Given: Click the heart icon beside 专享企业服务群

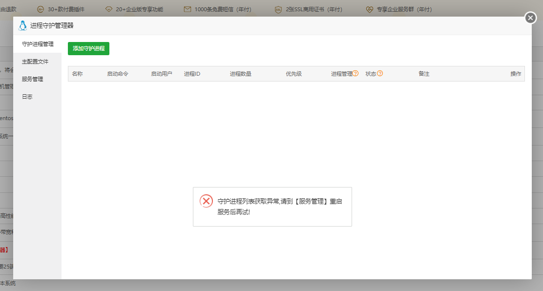Looking at the screenshot, I should pyautogui.click(x=370, y=9).
